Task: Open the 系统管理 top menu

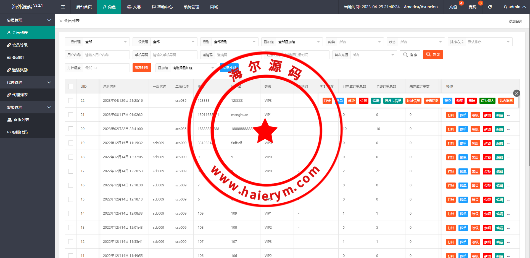Action: coord(191,7)
